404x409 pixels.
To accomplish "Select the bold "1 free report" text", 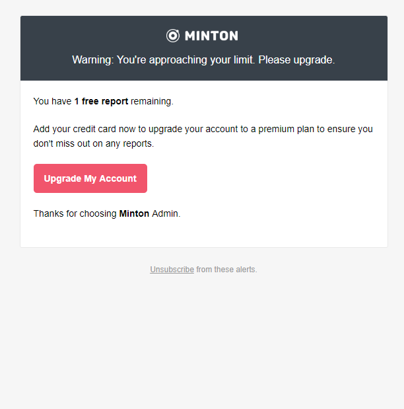I will (x=101, y=102).
